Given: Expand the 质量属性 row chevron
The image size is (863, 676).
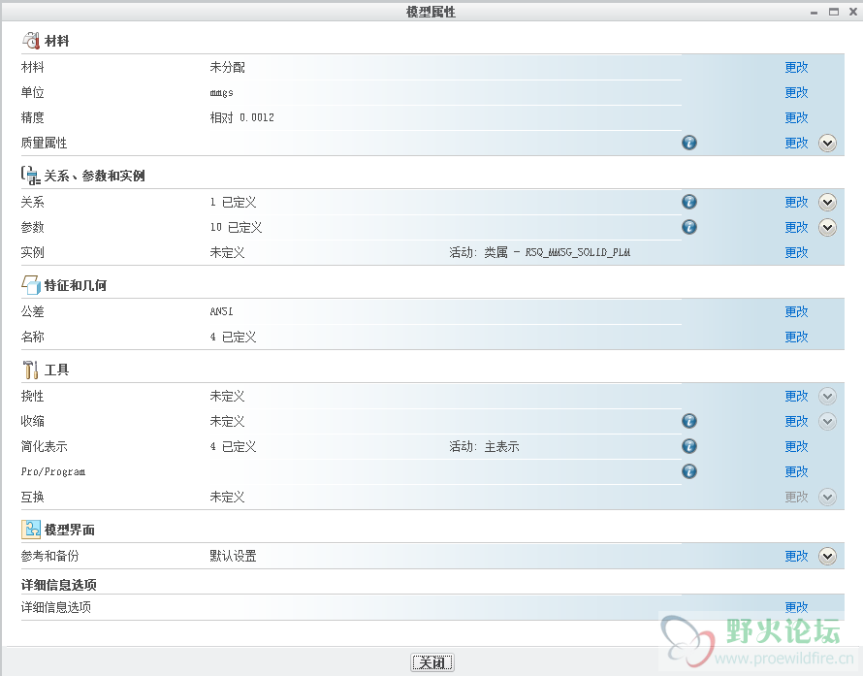Looking at the screenshot, I should (827, 144).
